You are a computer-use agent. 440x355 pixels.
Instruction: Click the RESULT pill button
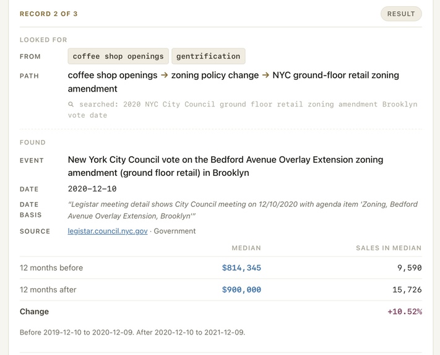coord(401,14)
